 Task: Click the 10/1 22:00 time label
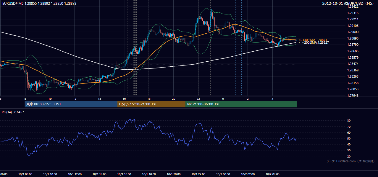pos(198,174)
